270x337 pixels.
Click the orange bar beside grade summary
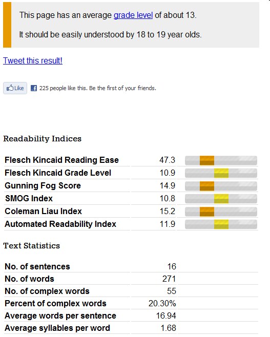[x=7, y=25]
